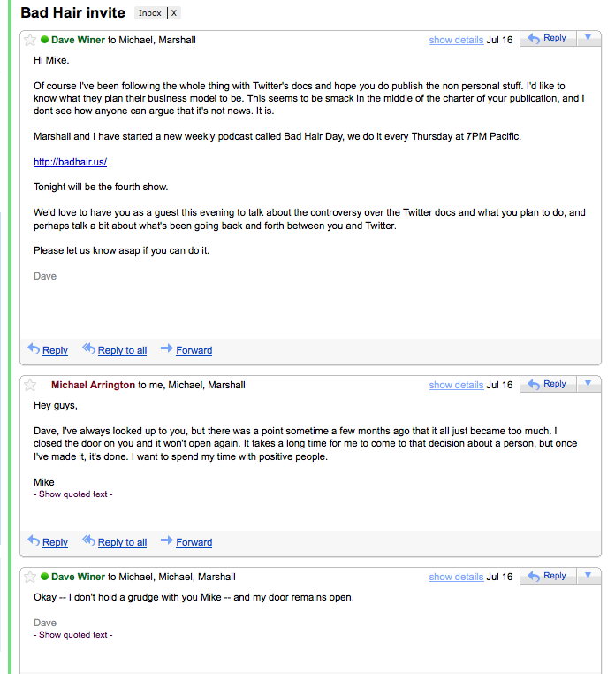Click Reply button atop Arrington's message
Image resolution: width=615 pixels, height=674 pixels.
(x=547, y=384)
